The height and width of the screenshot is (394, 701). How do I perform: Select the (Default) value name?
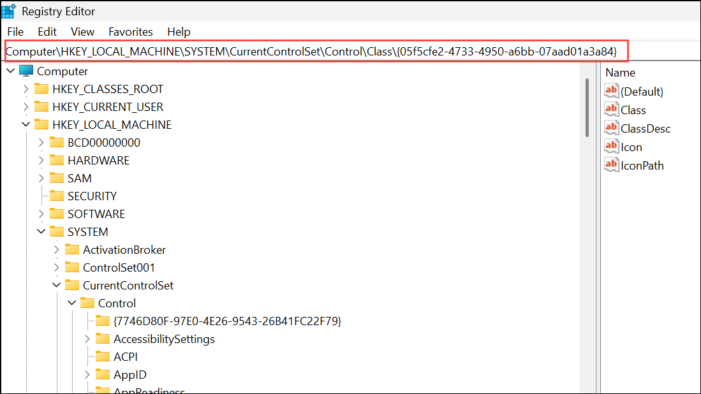click(642, 92)
